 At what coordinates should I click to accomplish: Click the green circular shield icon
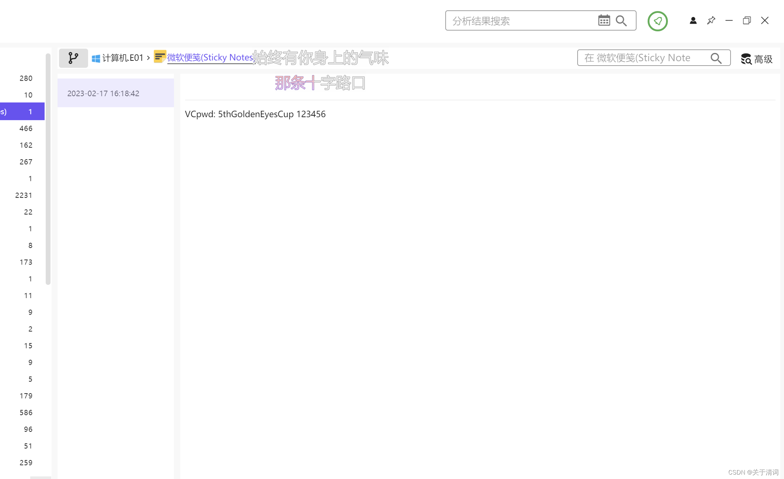(658, 21)
